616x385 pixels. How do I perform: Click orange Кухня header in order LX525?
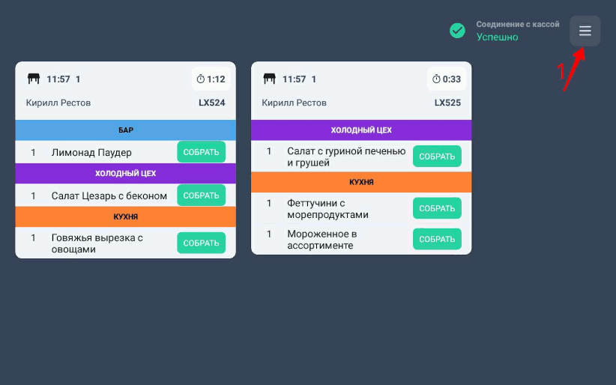coord(361,182)
